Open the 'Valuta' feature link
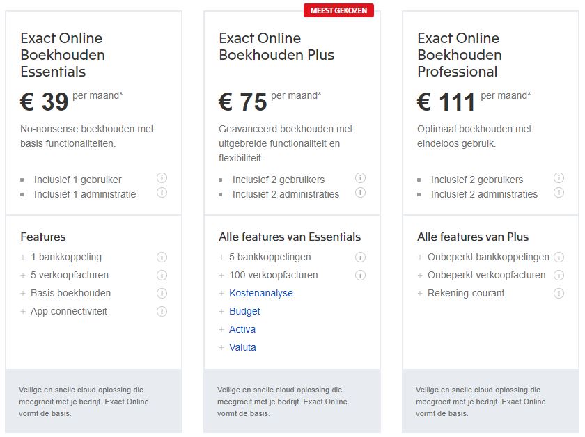This screenshot has width=585, height=437. (x=242, y=347)
